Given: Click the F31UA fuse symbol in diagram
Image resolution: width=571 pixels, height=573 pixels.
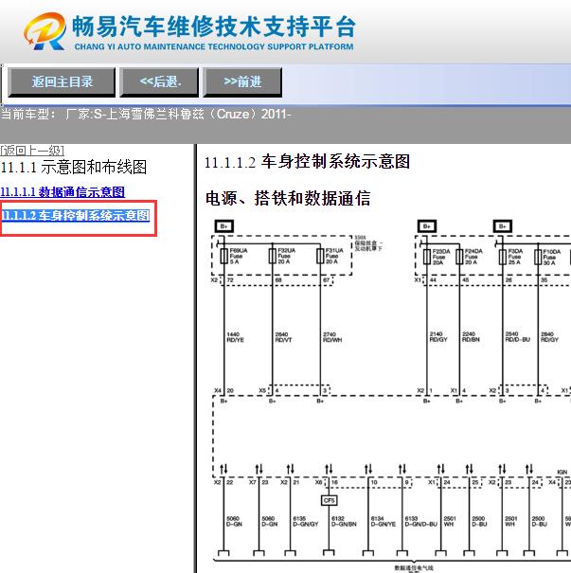Looking at the screenshot, I should click(x=320, y=256).
